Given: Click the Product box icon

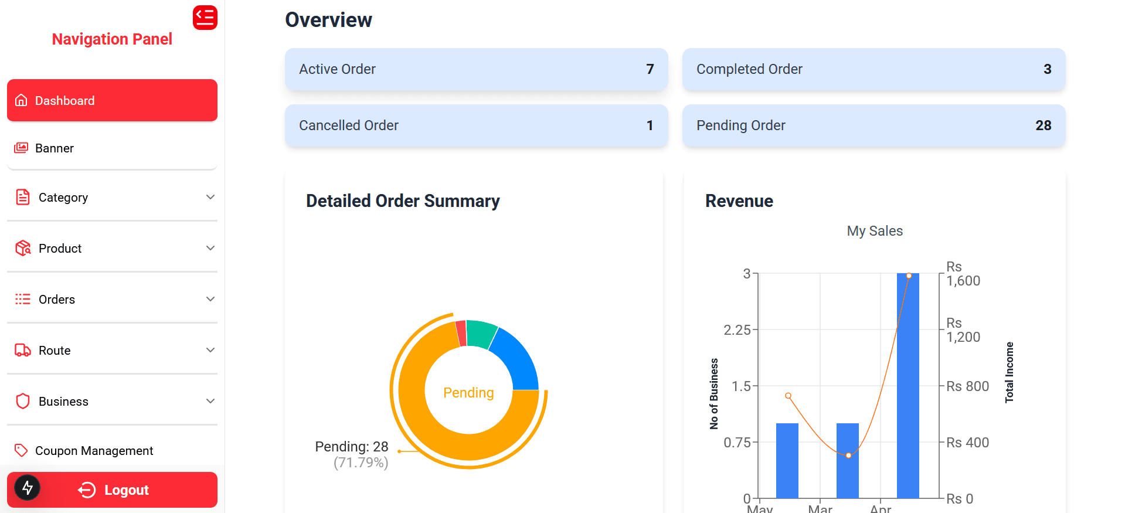Looking at the screenshot, I should pos(23,248).
